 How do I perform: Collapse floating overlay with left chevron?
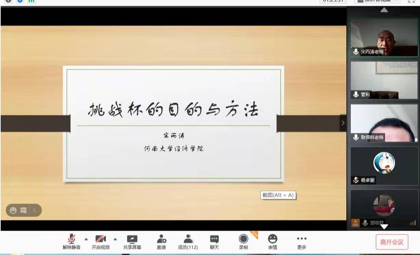point(35,210)
